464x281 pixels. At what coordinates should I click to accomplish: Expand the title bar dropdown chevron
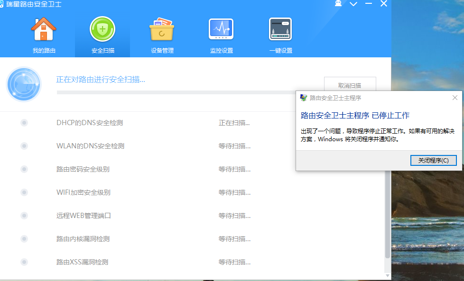(x=353, y=4)
